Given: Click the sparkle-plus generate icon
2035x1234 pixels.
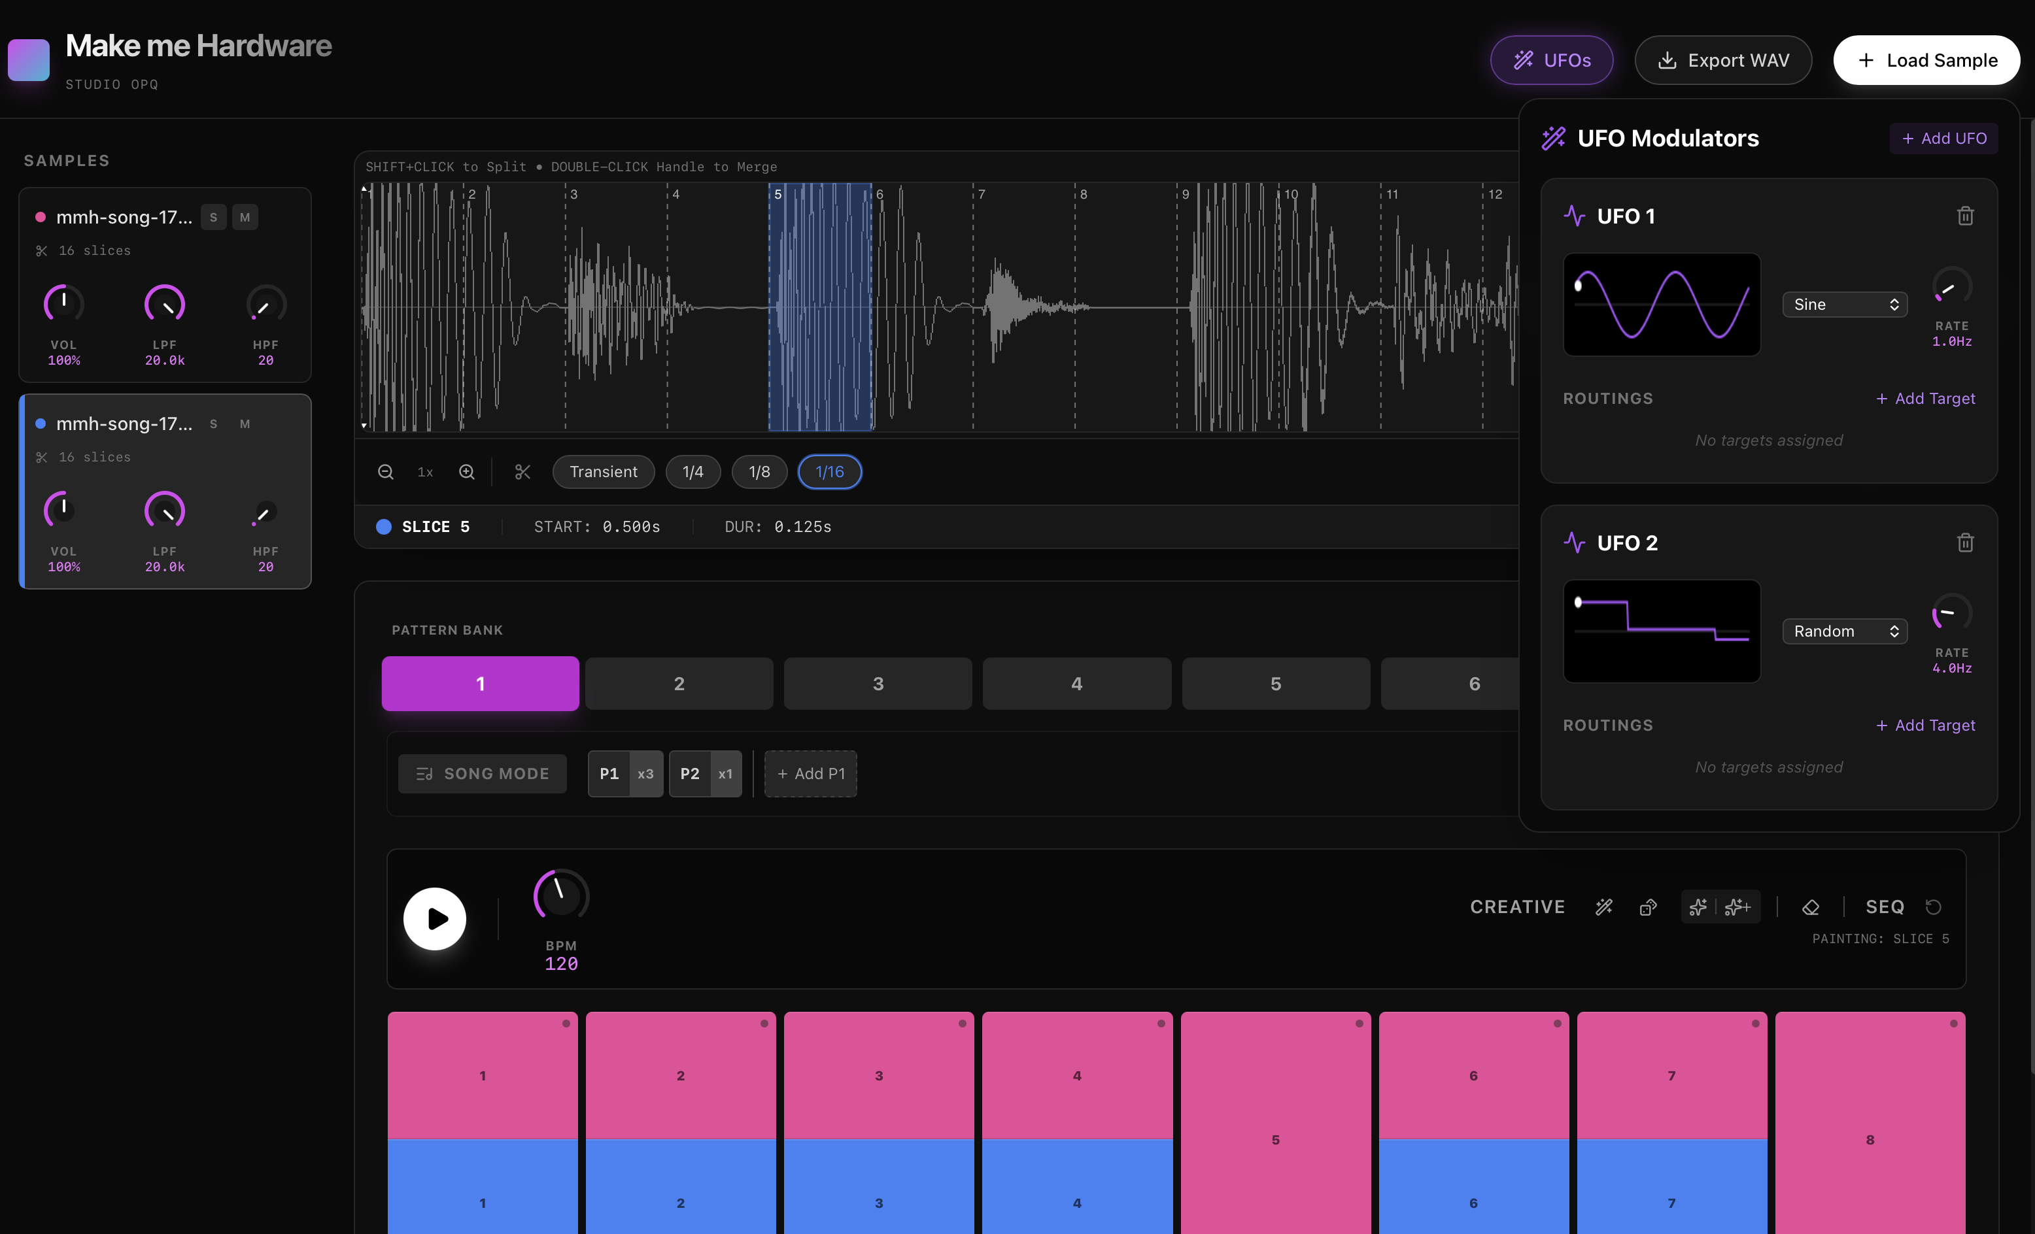Looking at the screenshot, I should pyautogui.click(x=1737, y=907).
